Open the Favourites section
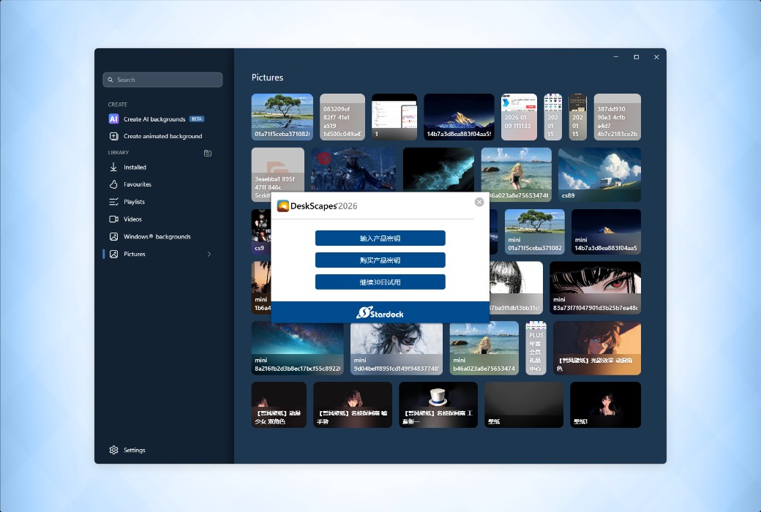Screen dimensions: 761x512 (138, 184)
